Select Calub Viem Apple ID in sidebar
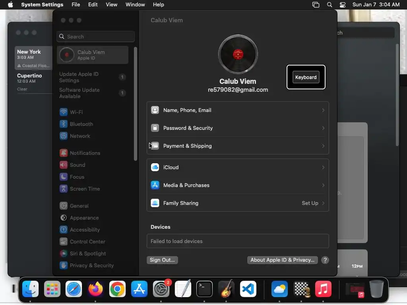This screenshot has width=407, height=305. tap(93, 55)
